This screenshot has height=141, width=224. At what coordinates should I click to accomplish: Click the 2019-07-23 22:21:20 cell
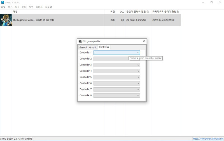coord(163,20)
